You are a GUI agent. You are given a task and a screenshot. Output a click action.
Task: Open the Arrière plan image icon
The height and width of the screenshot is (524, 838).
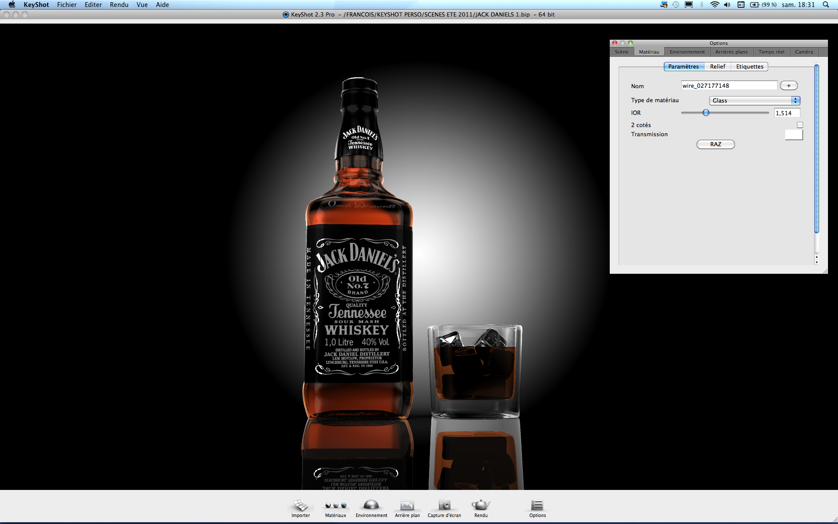pyautogui.click(x=407, y=506)
